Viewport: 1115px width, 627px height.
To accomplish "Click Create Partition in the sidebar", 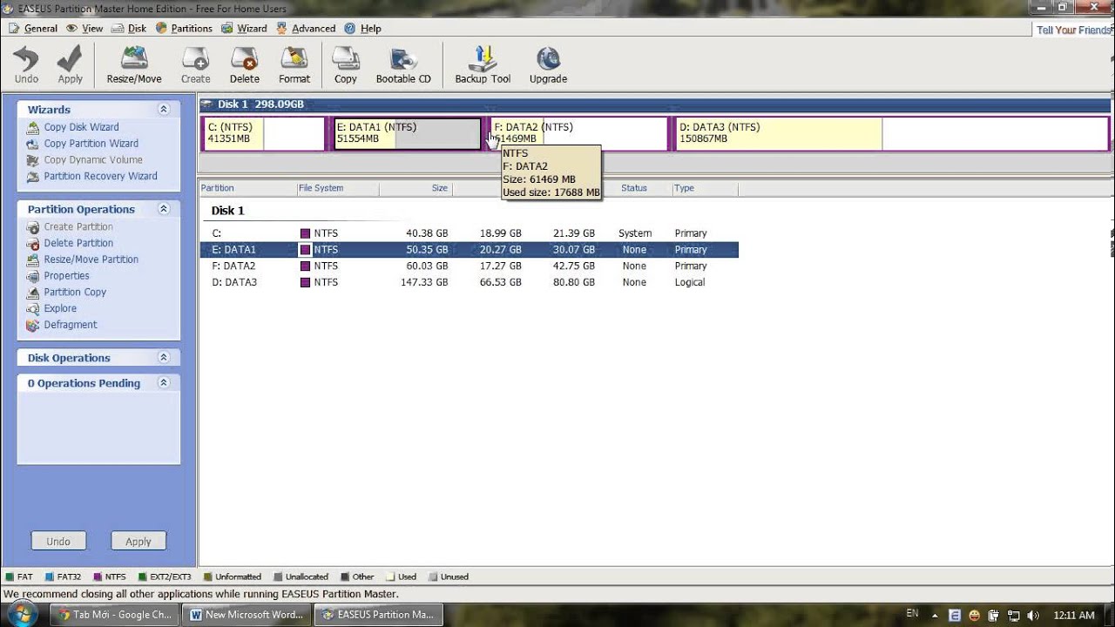I will point(78,226).
